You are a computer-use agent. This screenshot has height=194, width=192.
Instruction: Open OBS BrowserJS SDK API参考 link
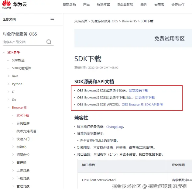point(142,104)
